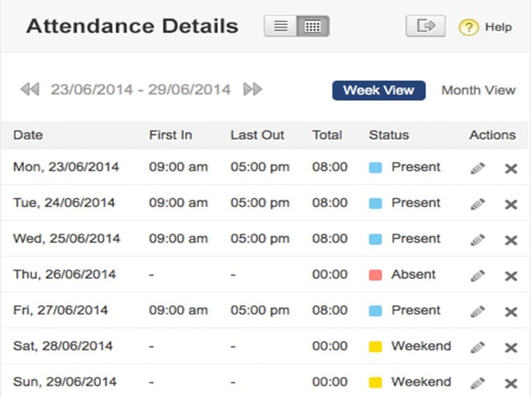Click the 23/06/2014 - 29/06/2014 date range
Screen dimensions: 531x398
click(141, 89)
